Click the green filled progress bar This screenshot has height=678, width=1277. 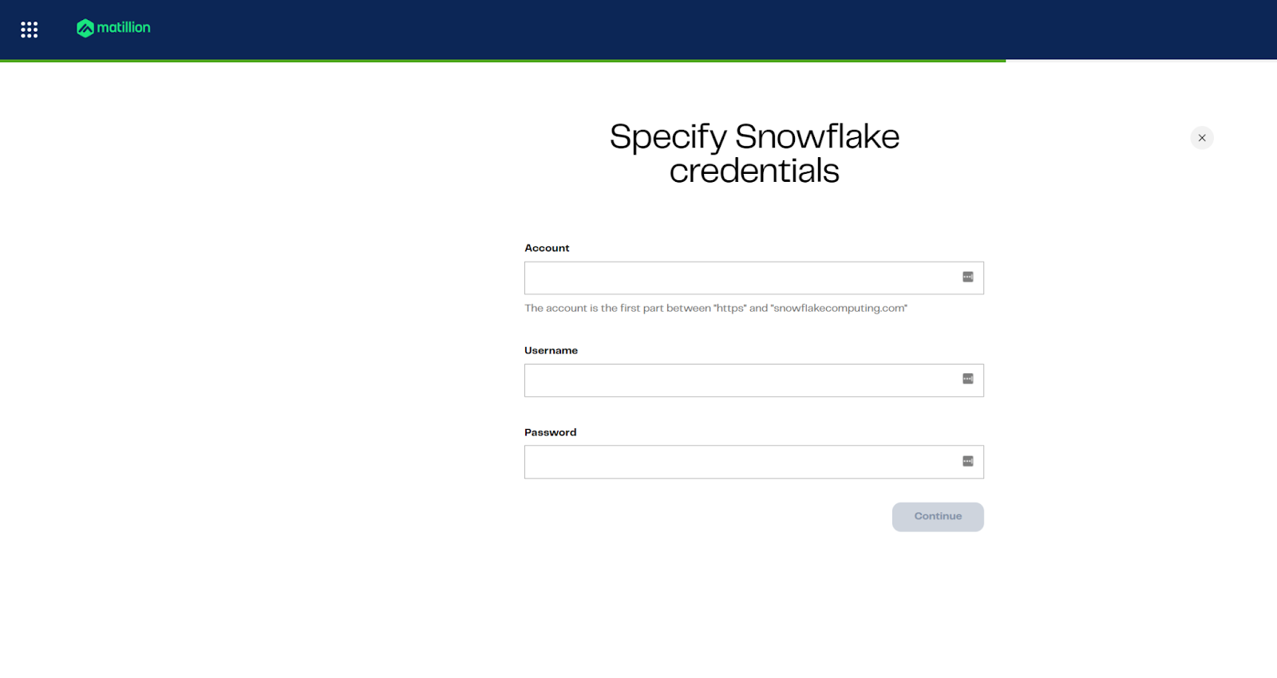point(503,61)
